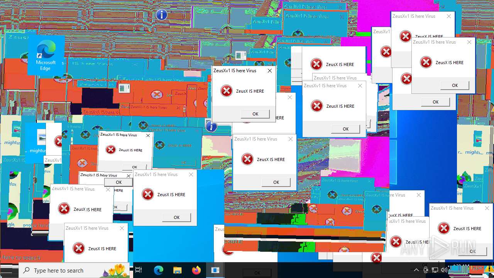
Task: Launch Firefox from the taskbar
Action: coord(196,270)
